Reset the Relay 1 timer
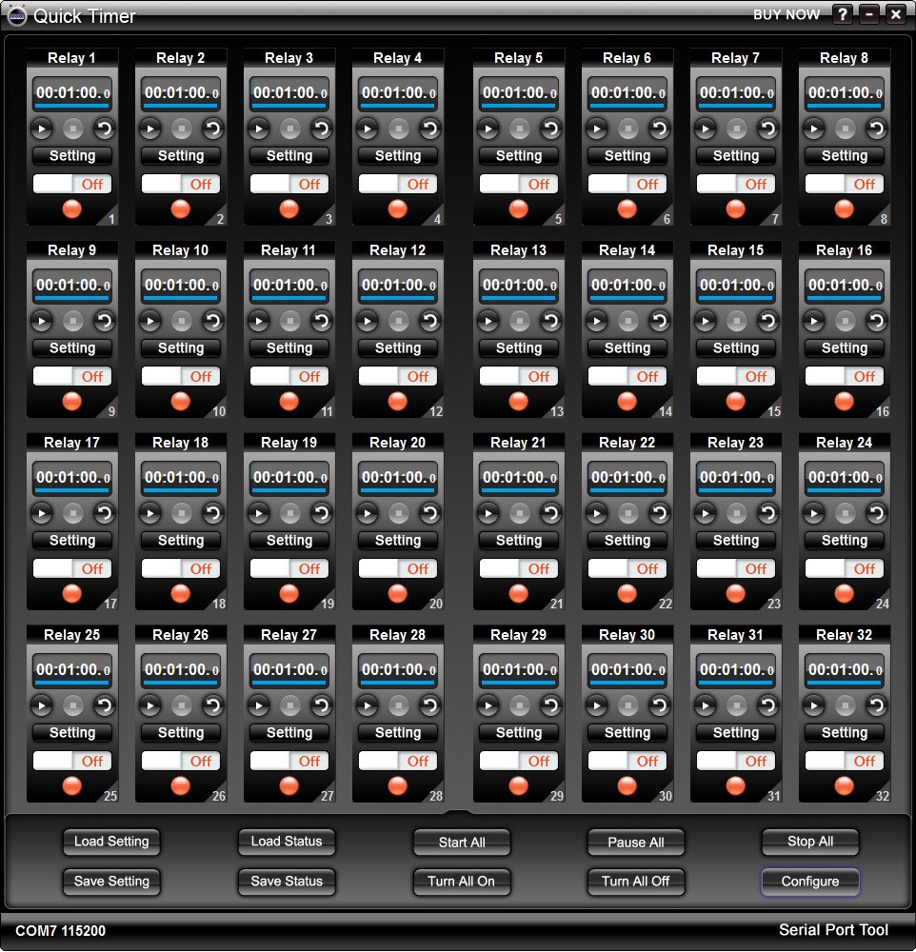Screen dimensions: 916x952 coord(105,129)
